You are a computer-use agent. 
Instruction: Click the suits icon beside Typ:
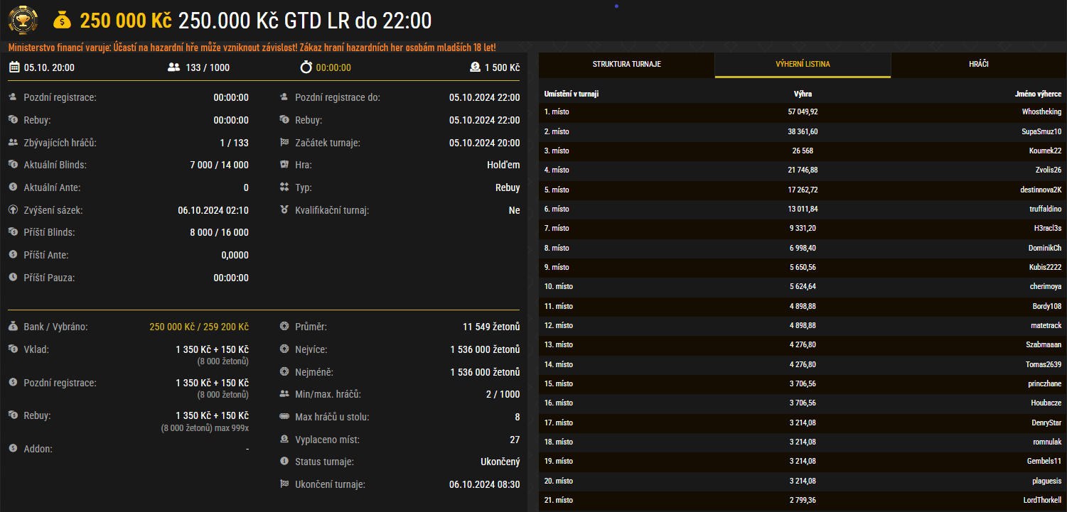pyautogui.click(x=284, y=187)
